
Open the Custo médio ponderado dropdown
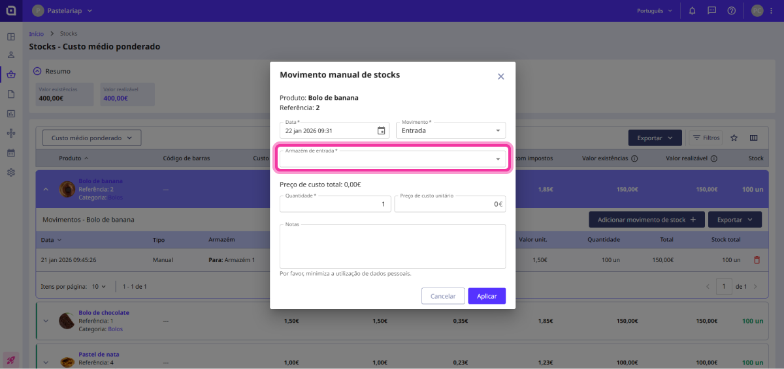91,138
